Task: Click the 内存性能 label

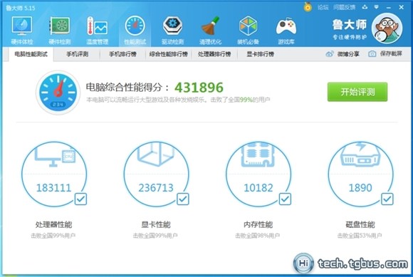Action: (x=258, y=224)
